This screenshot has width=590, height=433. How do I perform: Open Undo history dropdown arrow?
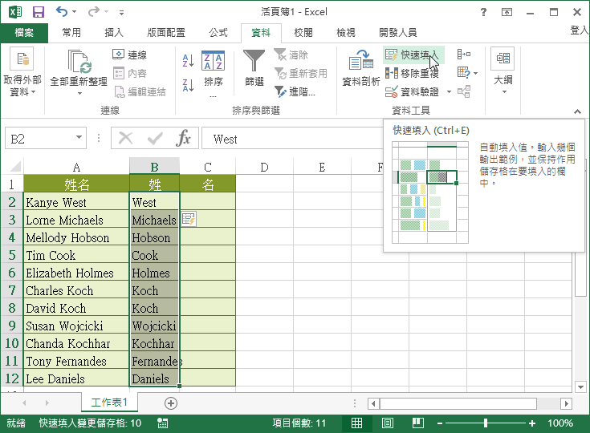click(74, 12)
